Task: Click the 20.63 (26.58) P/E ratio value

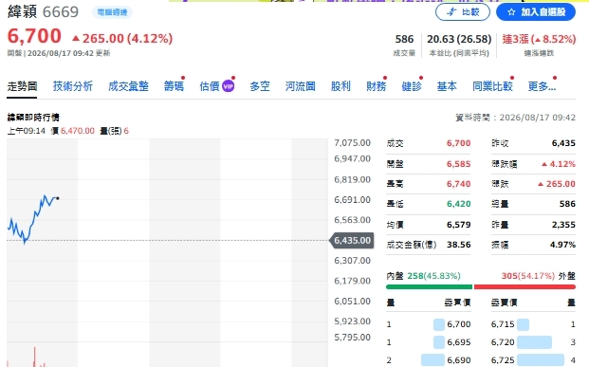Action: (459, 39)
